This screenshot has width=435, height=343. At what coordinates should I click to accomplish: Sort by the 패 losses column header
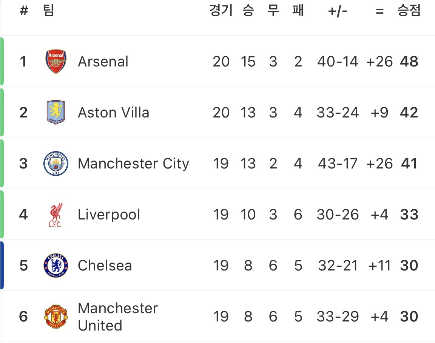(x=298, y=11)
